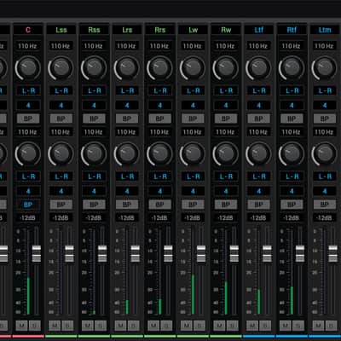Click second-filter 110 Hz field on Lss channel
Screen dimensions: 341x341
[x=61, y=132]
